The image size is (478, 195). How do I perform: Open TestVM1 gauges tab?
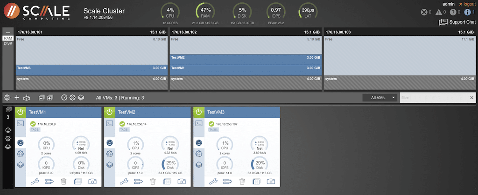point(20,142)
